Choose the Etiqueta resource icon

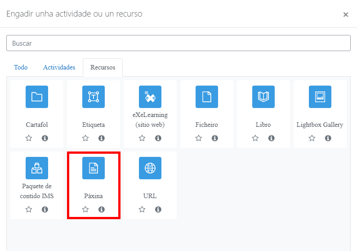point(94,97)
